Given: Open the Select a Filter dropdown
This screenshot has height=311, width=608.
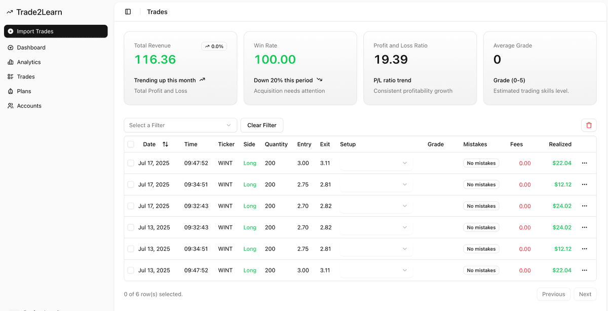Looking at the screenshot, I should [x=180, y=125].
